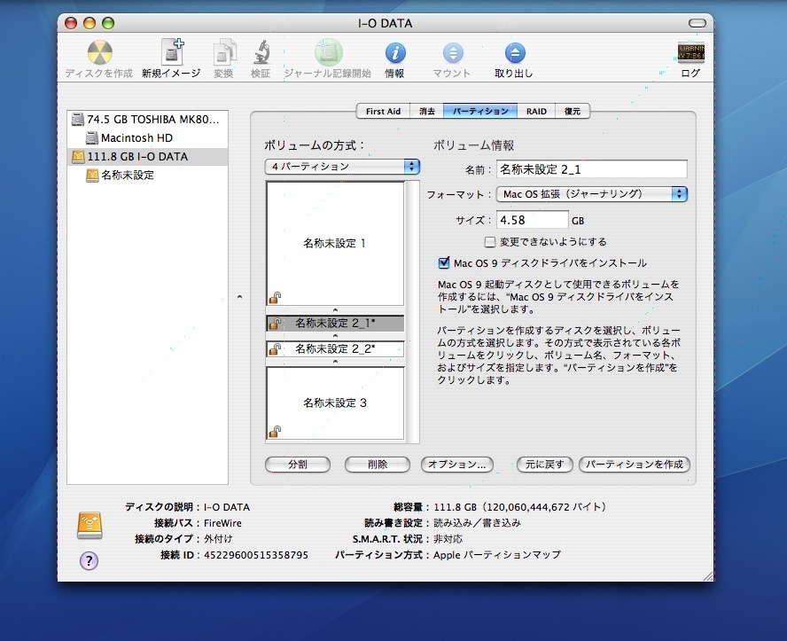
Task: Enable the 変更できないようにする checkbox
Action: 490,242
